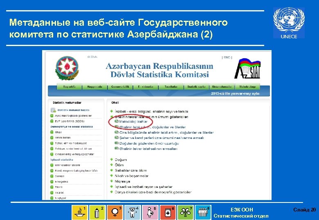Click the pink goal 5 maternal icon
Image resolution: width=319 pixels, height=220 pixels.
coord(150,212)
